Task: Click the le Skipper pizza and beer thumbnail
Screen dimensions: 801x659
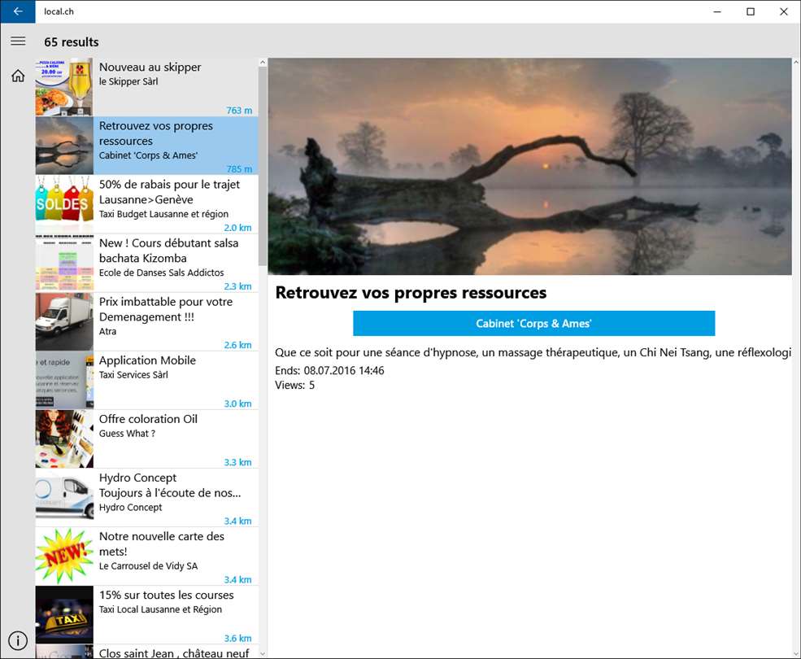Action: (64, 87)
